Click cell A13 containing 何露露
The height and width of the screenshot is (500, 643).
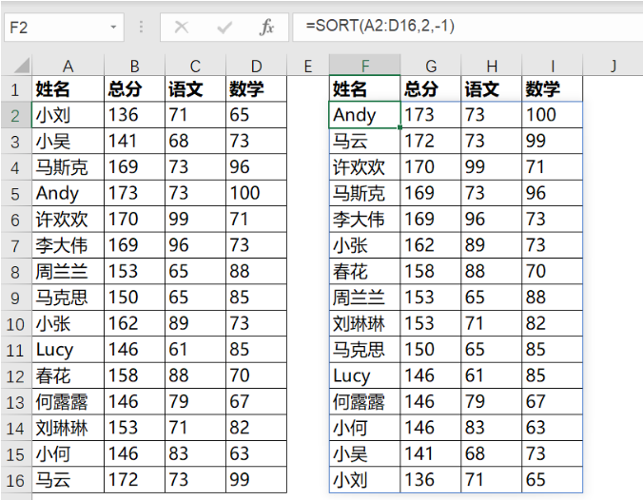pos(68,402)
